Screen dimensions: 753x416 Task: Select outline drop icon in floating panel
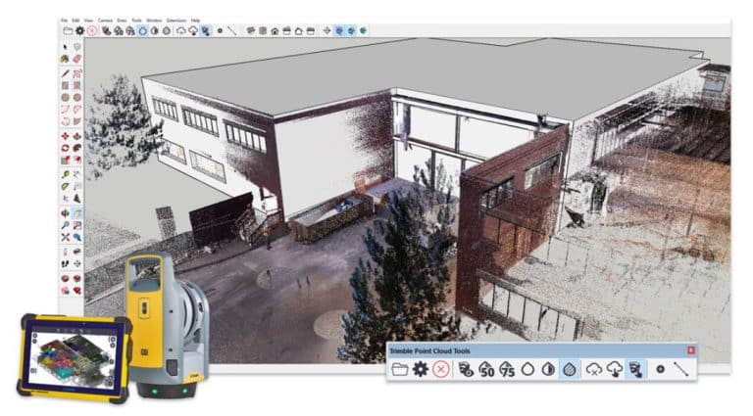527,370
